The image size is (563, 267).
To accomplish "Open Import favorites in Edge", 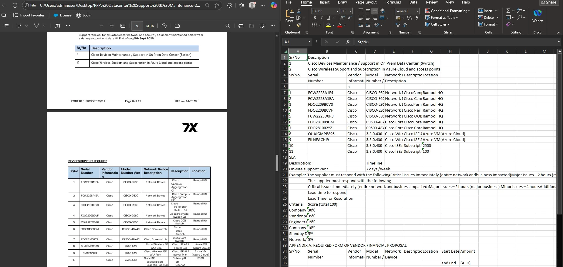I will pos(29,15).
